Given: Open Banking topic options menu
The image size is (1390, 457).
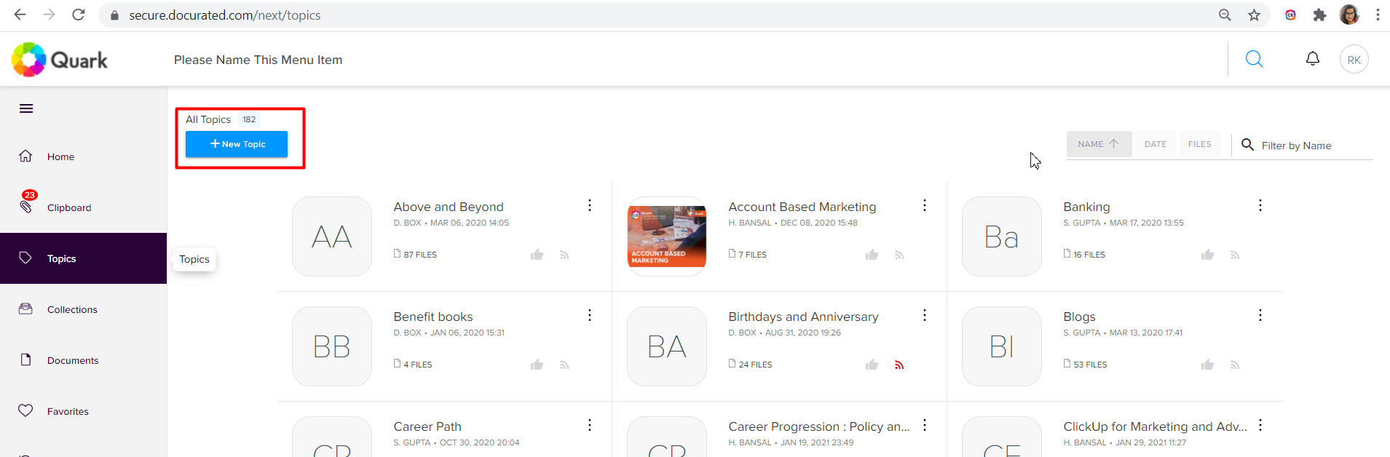Looking at the screenshot, I should coord(1260,206).
